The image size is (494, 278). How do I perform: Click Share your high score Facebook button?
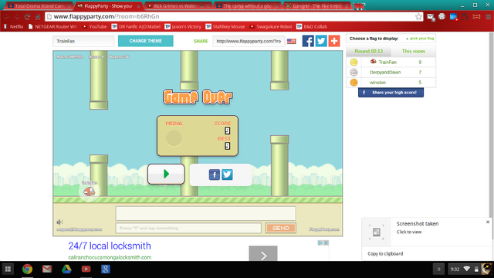coord(391,93)
